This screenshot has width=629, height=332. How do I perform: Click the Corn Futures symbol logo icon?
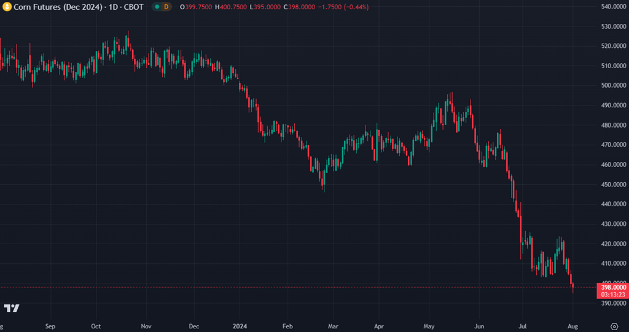(x=8, y=7)
